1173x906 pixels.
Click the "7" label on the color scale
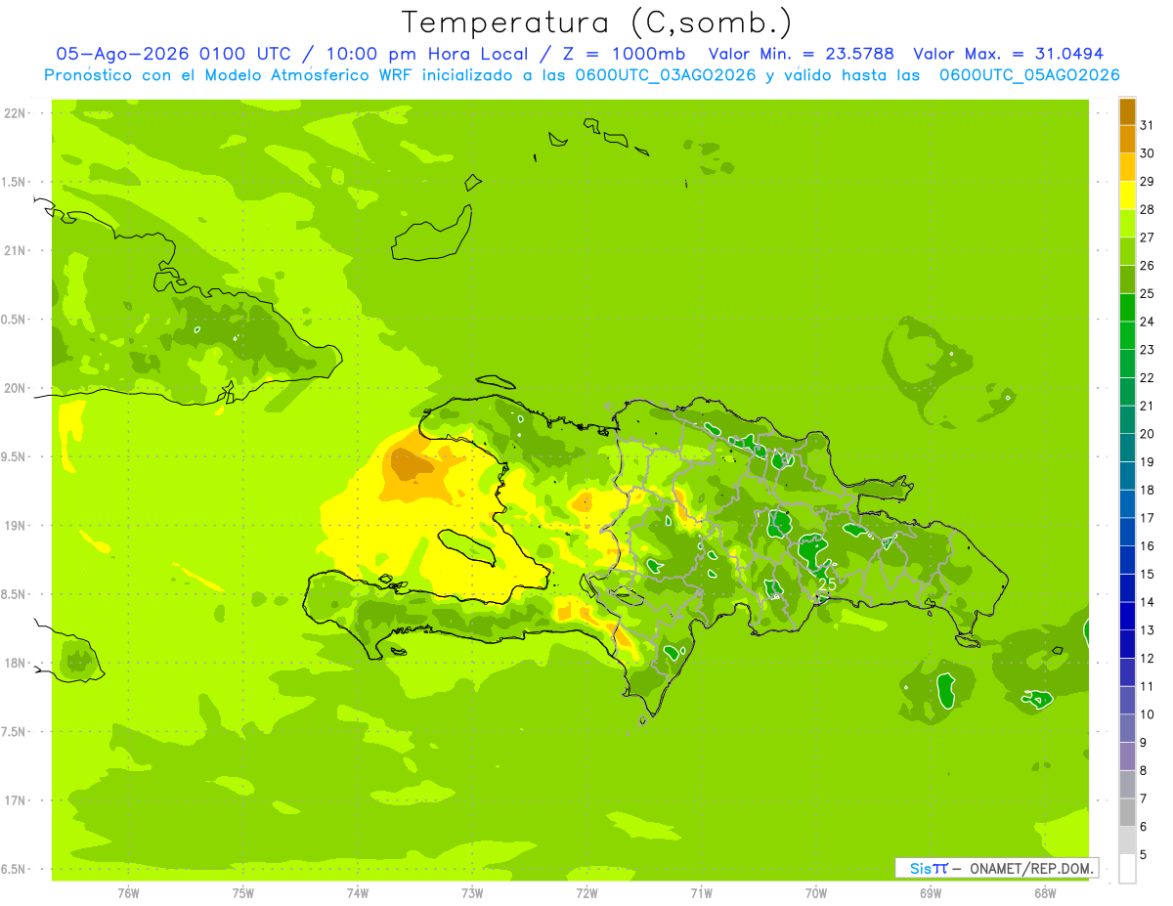(x=1144, y=799)
